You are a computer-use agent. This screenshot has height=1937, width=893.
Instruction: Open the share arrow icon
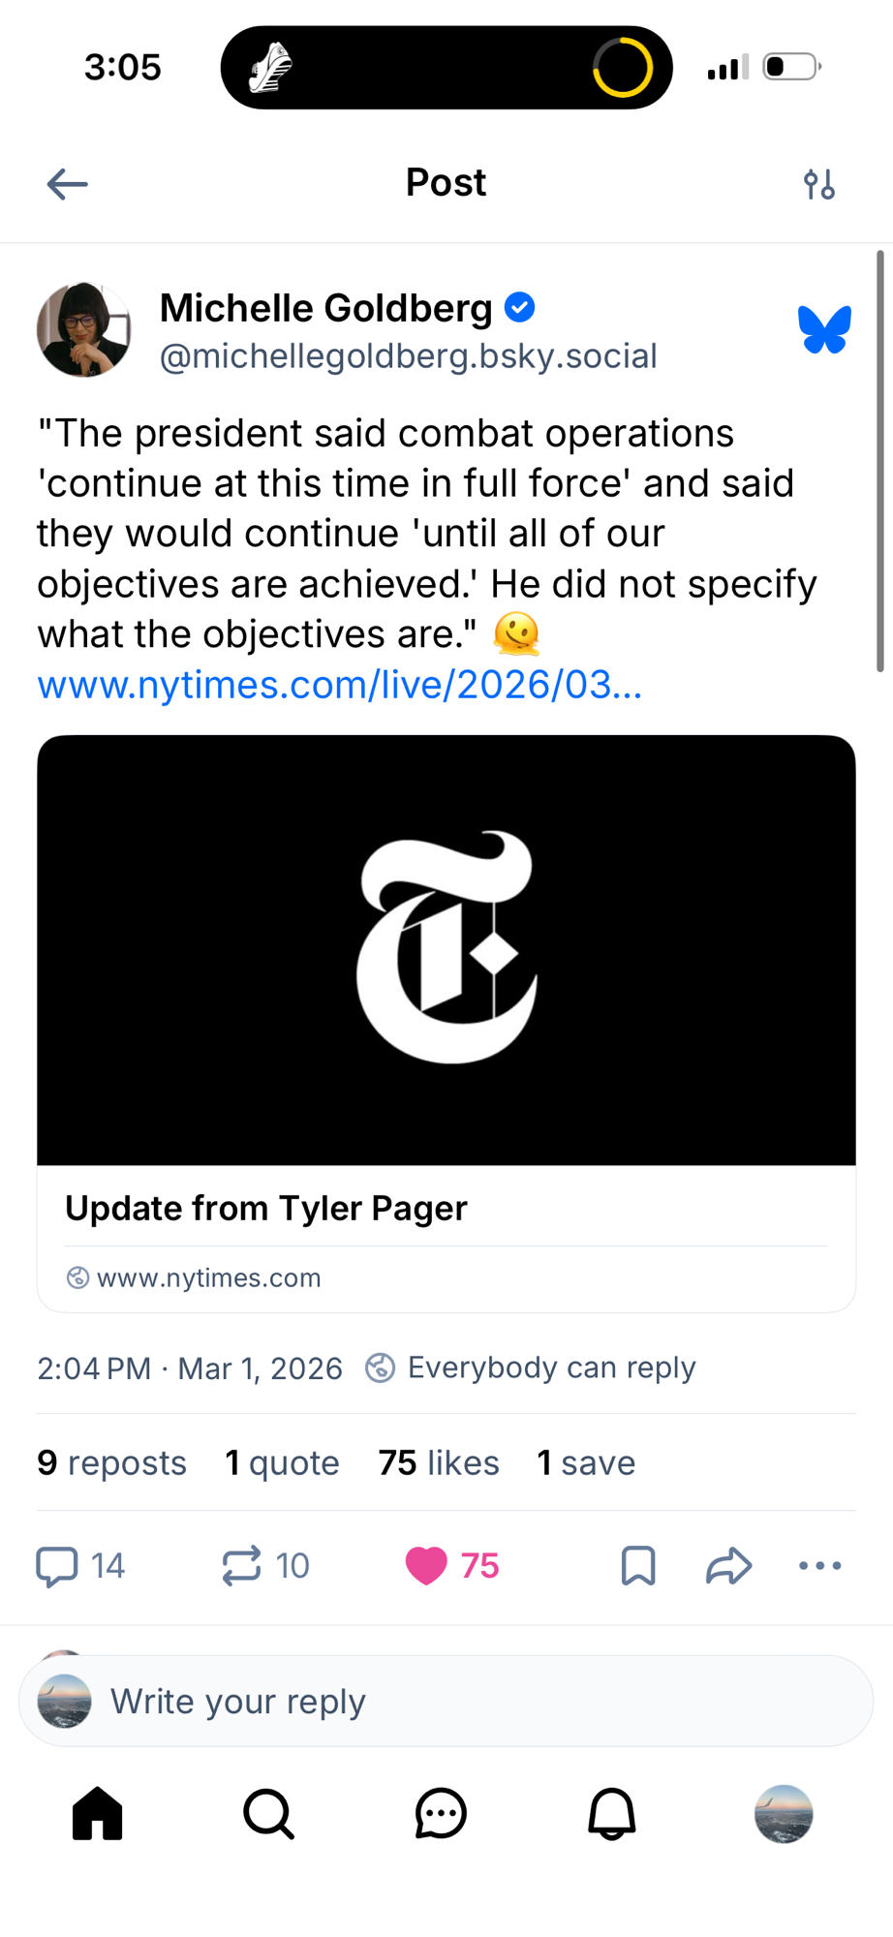pos(729,1566)
